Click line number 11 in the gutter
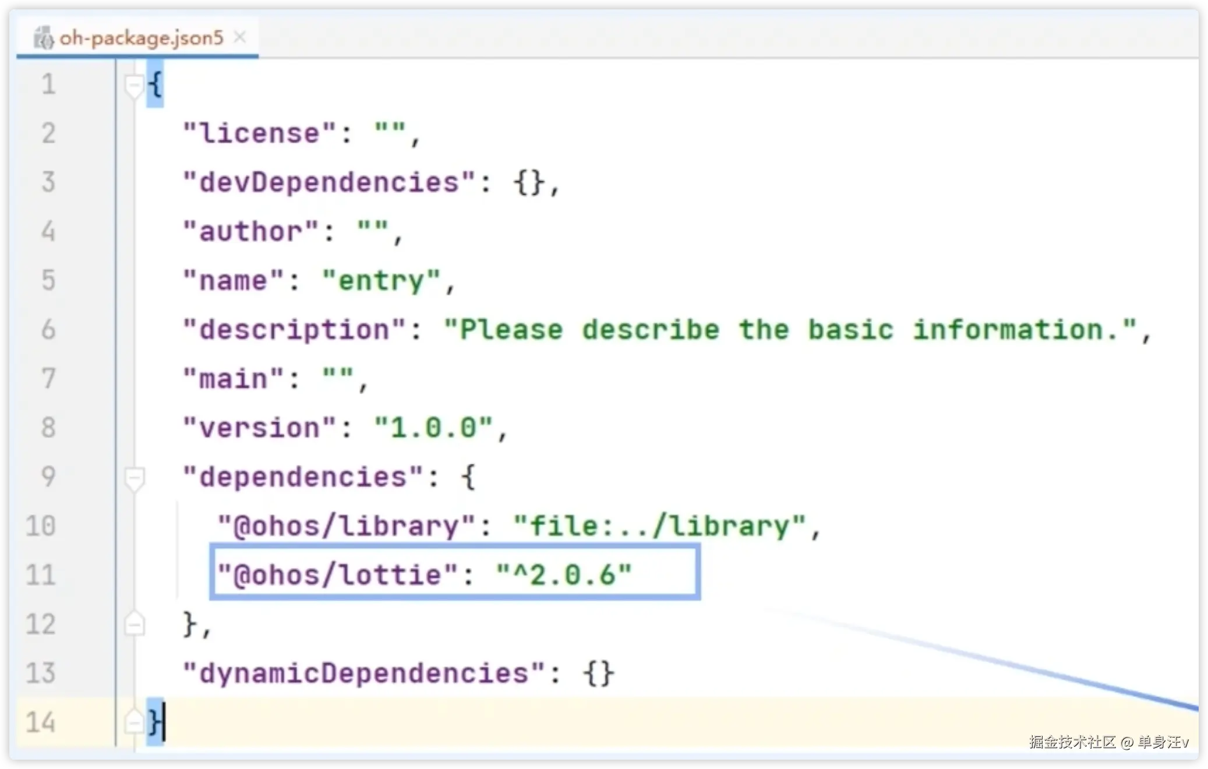The height and width of the screenshot is (769, 1208). (x=40, y=576)
